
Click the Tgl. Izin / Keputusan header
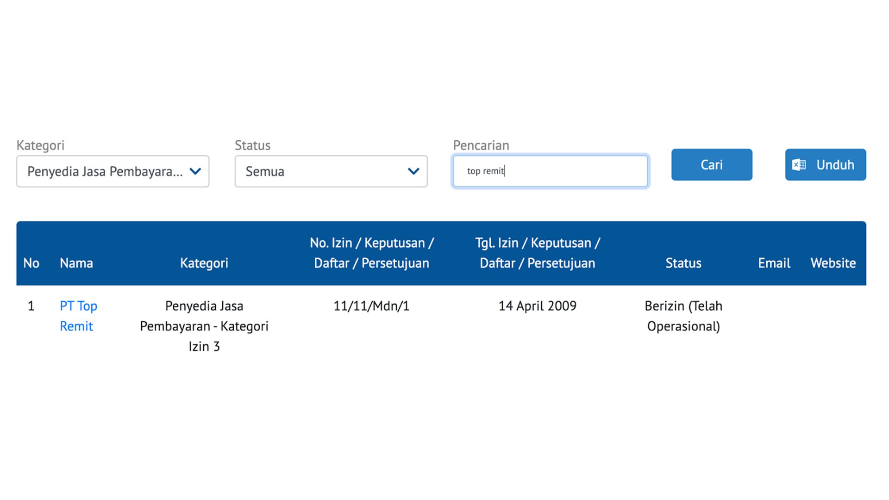(538, 253)
